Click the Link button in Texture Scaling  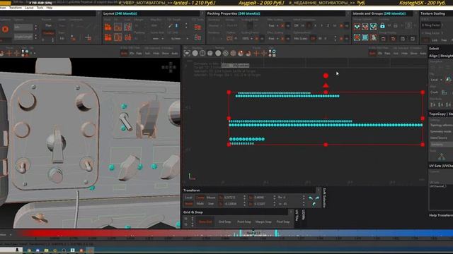(x=435, y=40)
